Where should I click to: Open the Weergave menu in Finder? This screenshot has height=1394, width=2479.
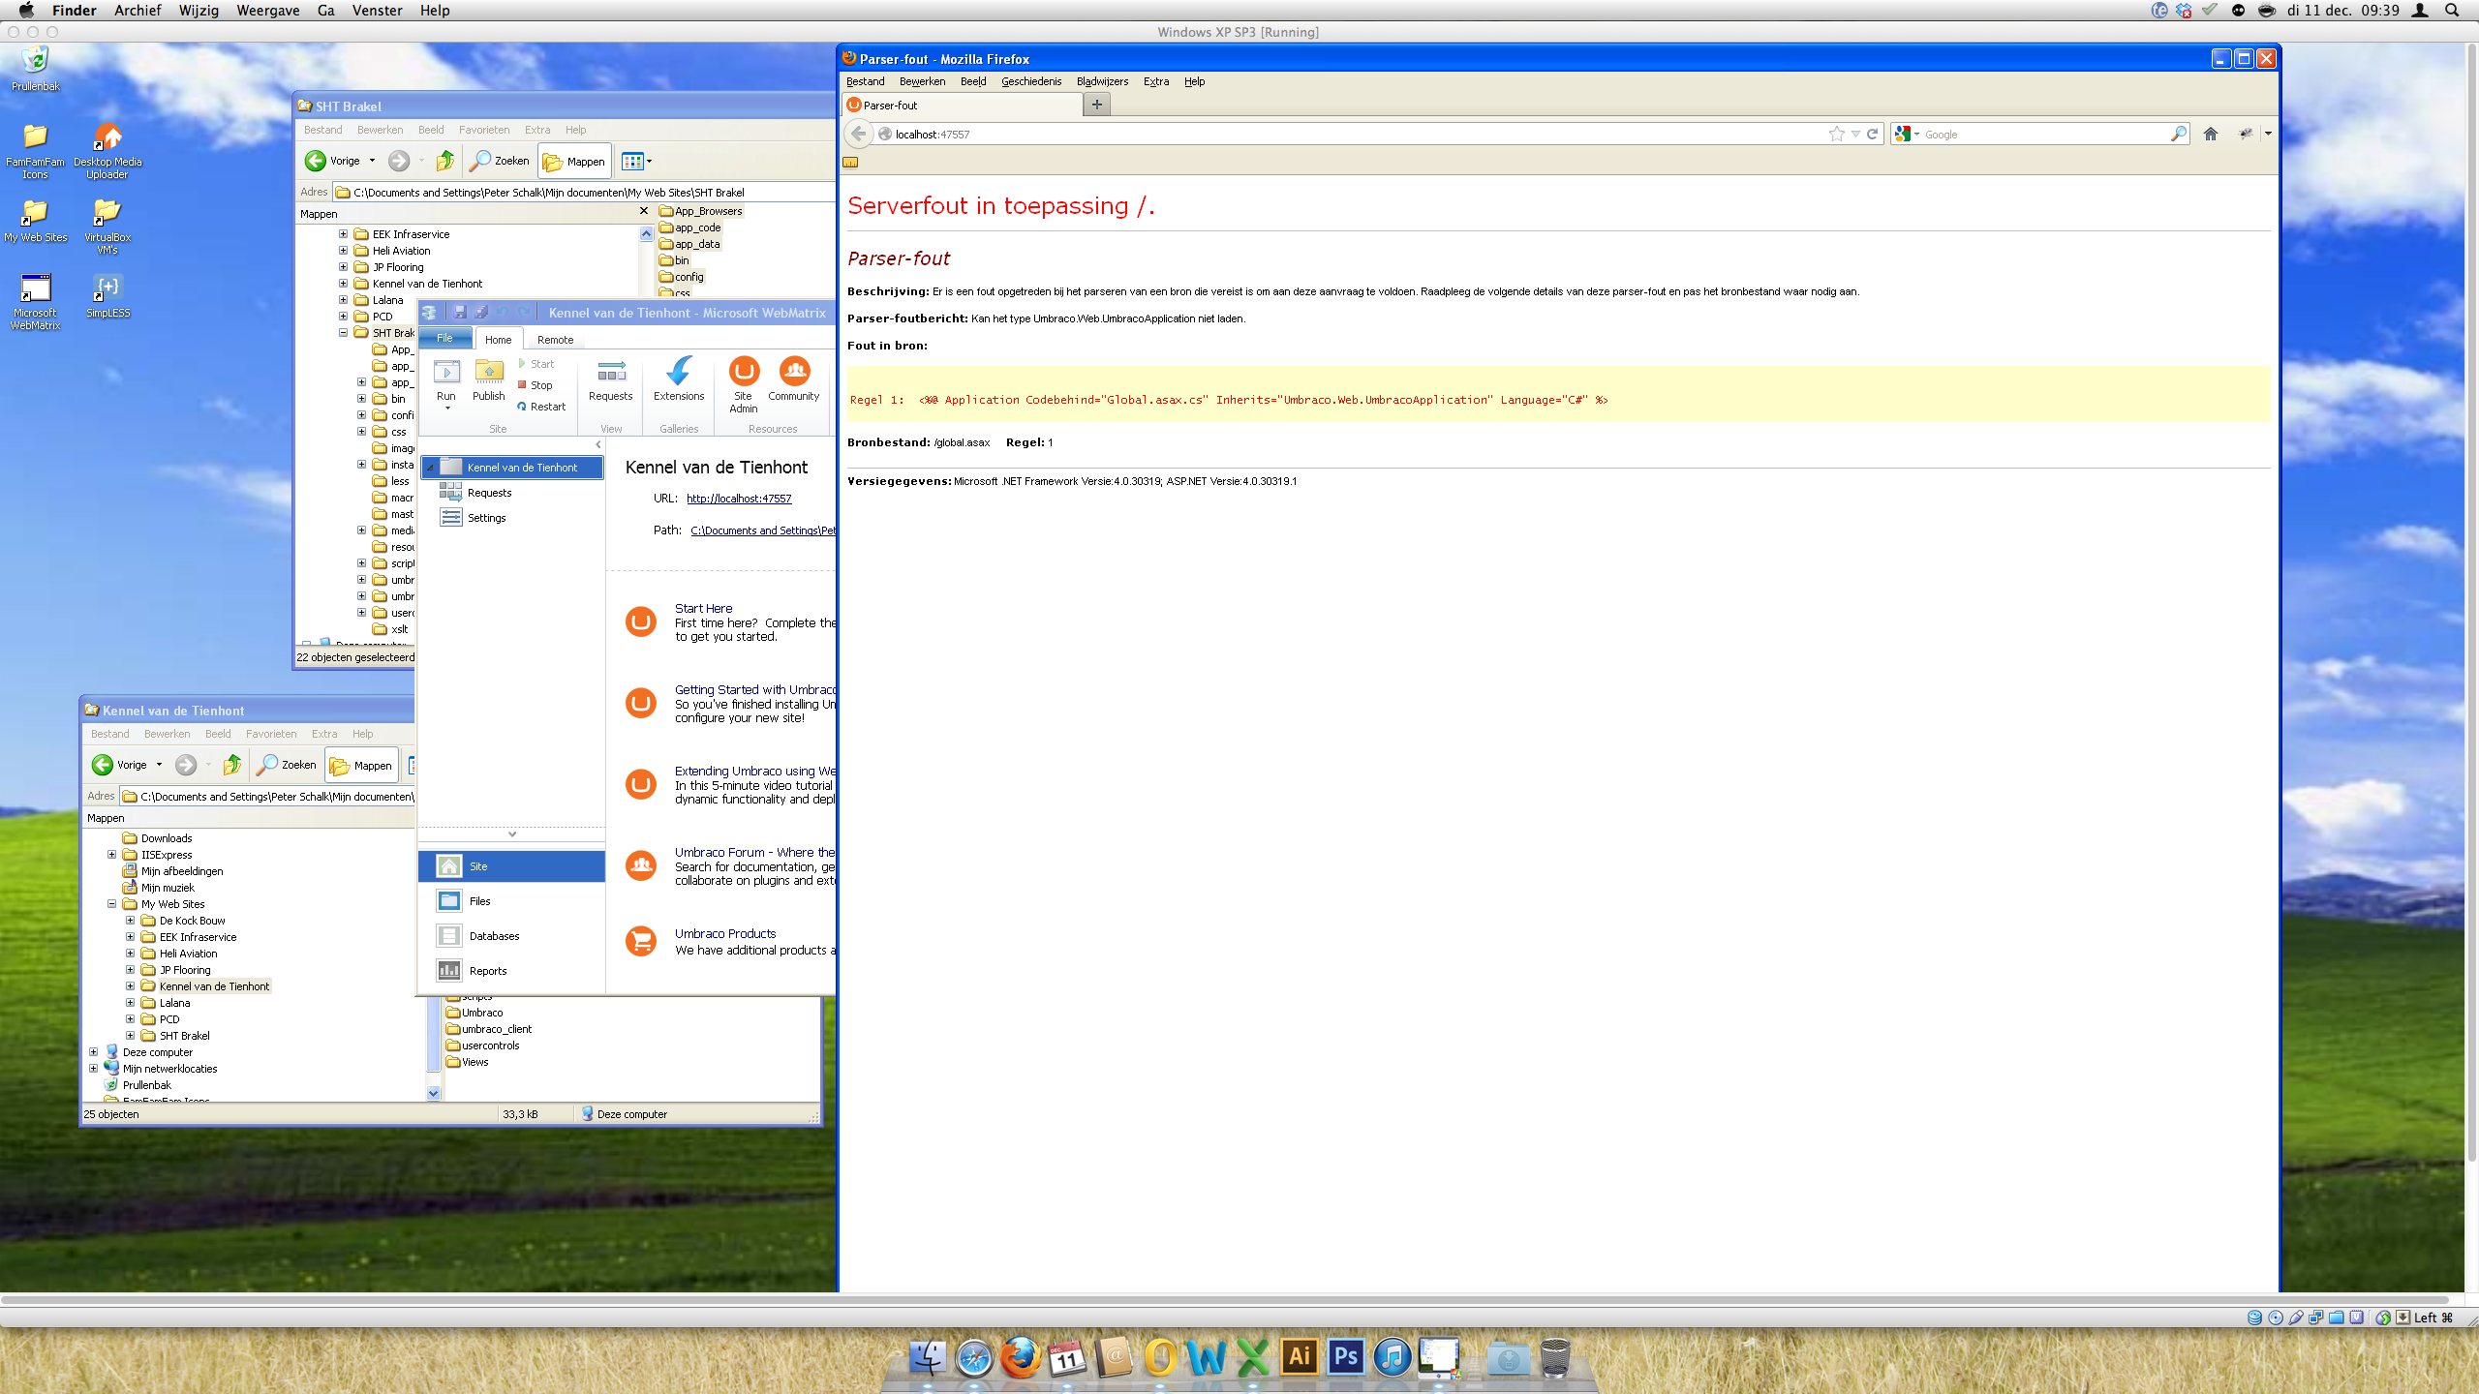pyautogui.click(x=268, y=11)
